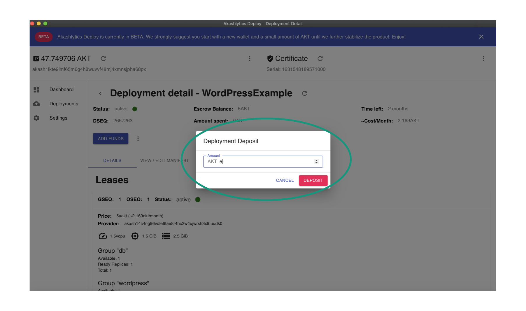The height and width of the screenshot is (311, 526).
Task: Click the Time left value 2 months
Action: 398,109
